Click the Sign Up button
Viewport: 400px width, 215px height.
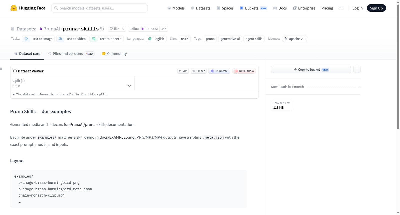tap(376, 8)
